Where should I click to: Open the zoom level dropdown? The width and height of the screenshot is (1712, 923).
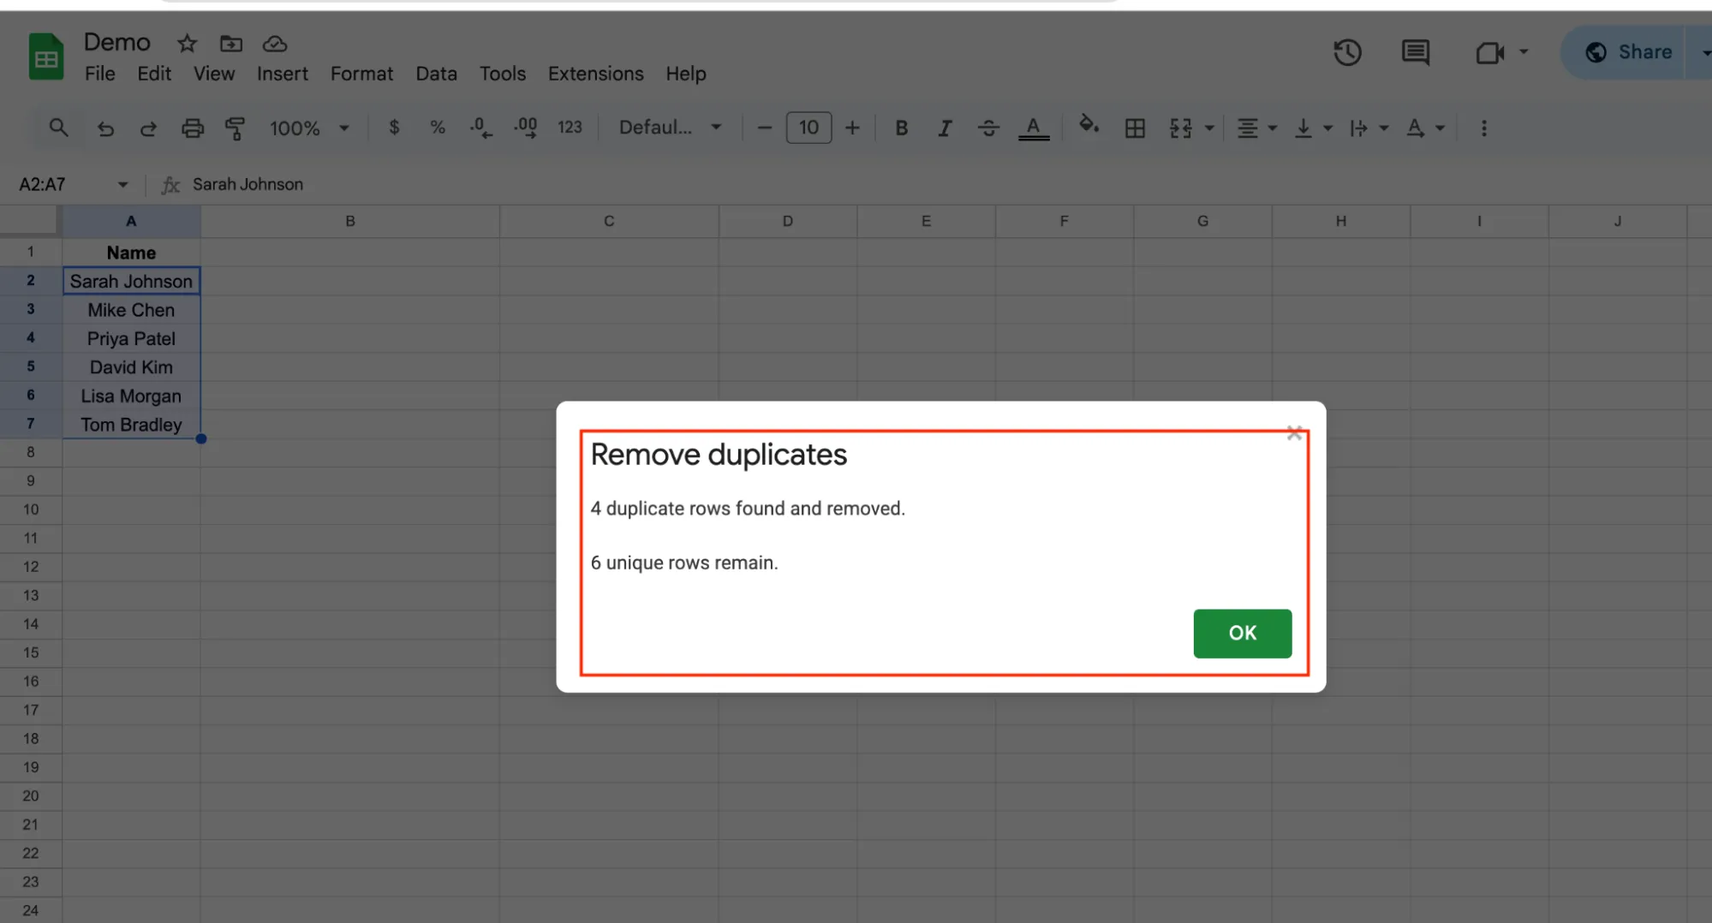click(309, 128)
